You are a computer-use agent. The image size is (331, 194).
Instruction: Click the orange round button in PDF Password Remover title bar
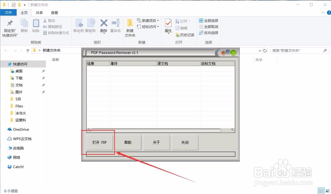(x=223, y=53)
